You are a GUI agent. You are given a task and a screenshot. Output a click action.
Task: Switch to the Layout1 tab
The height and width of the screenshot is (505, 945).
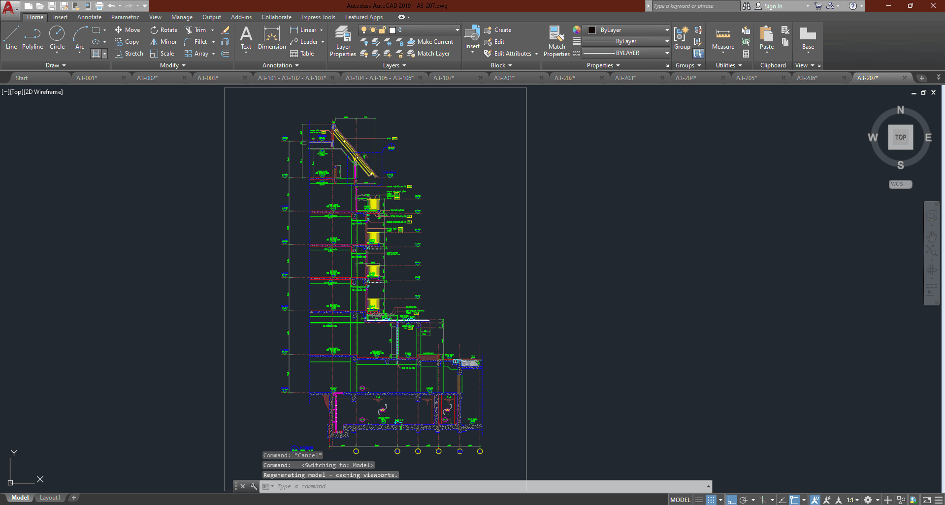[50, 498]
